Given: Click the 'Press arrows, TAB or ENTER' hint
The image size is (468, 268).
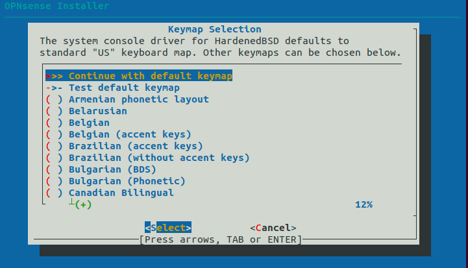Looking at the screenshot, I should (x=221, y=239).
